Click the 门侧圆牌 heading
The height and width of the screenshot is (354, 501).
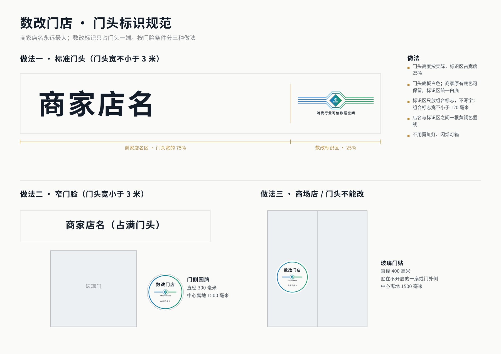click(x=198, y=280)
